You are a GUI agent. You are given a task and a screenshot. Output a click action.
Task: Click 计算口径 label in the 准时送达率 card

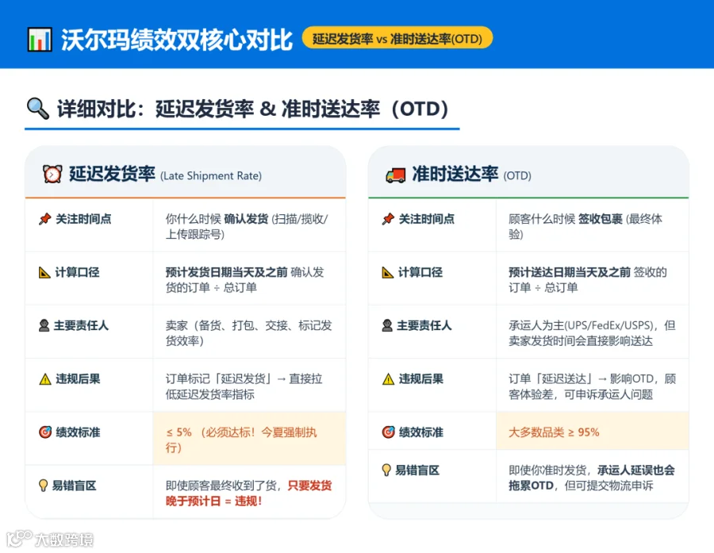[x=420, y=272]
